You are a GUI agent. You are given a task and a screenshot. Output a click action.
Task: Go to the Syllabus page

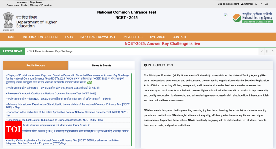(x=157, y=37)
